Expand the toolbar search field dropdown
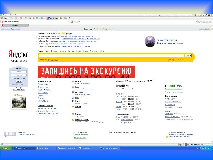The width and height of the screenshot is (213, 160). click(196, 22)
